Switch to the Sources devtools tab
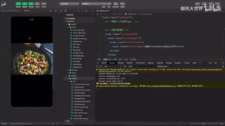The width and height of the screenshot is (225, 126). (x=121, y=63)
